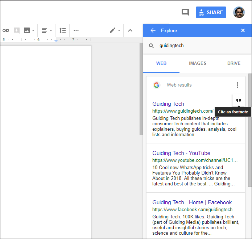Image resolution: width=252 pixels, height=239 pixels.
Task: Click the Explore panel title text
Action: tap(169, 30)
